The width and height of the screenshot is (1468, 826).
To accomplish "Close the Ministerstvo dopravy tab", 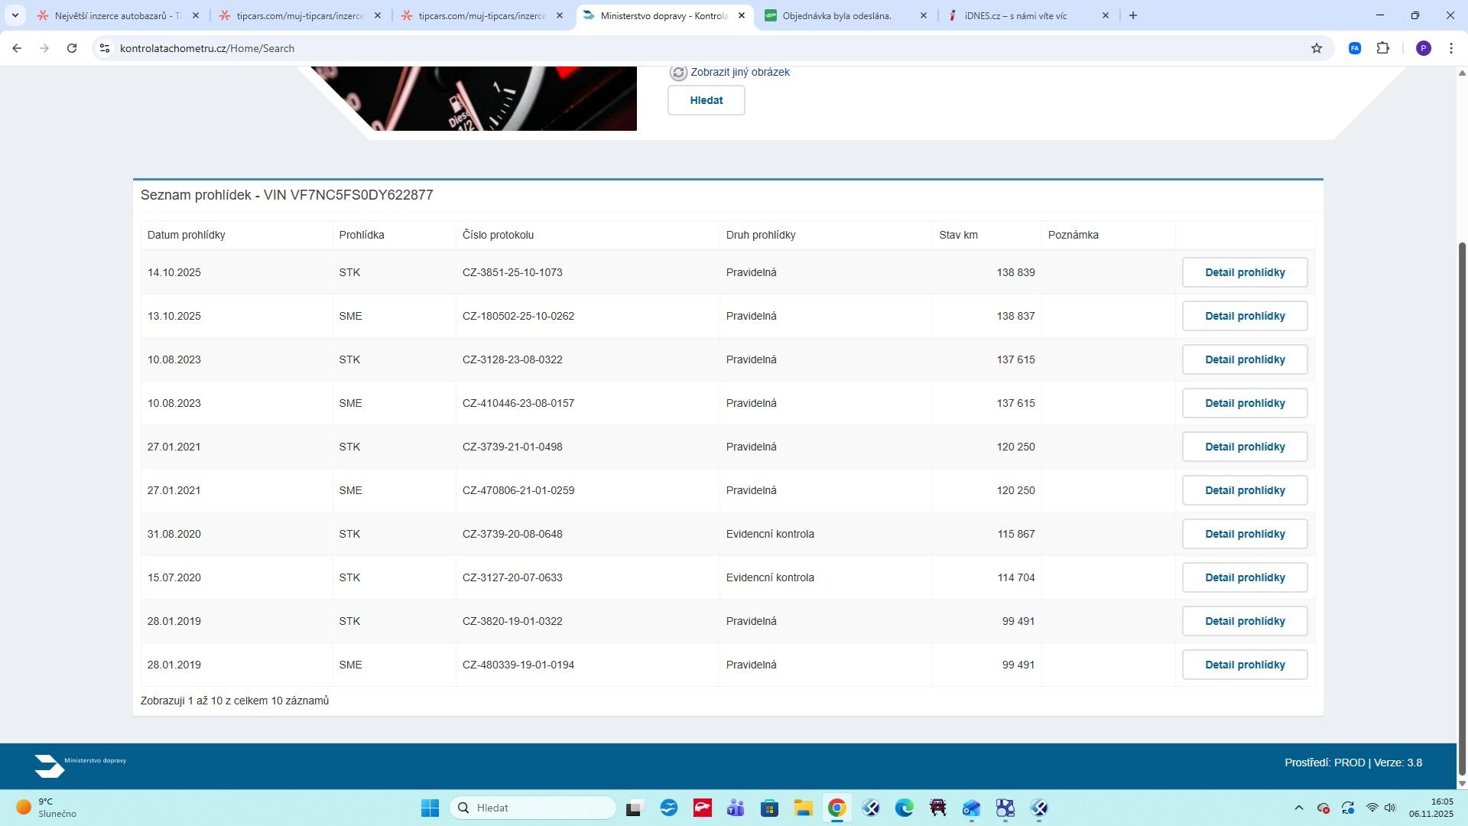I will click(741, 15).
